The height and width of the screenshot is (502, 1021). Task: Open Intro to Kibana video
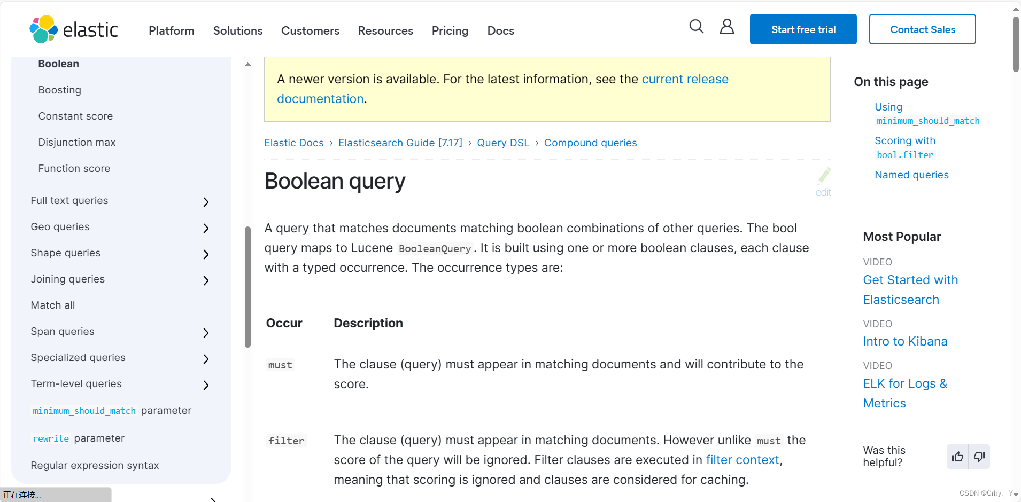point(905,341)
